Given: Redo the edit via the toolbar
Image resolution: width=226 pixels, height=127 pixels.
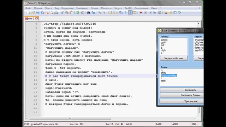Looking at the screenshot, I should [82, 13].
